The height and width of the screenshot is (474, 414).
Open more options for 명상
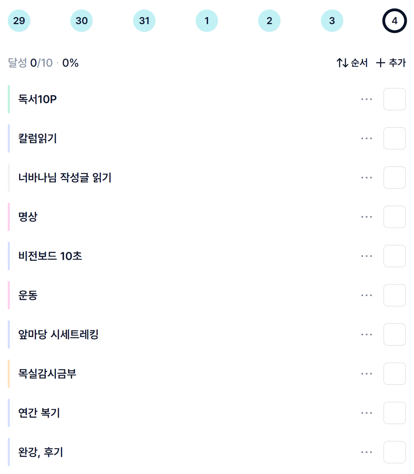coord(366,217)
